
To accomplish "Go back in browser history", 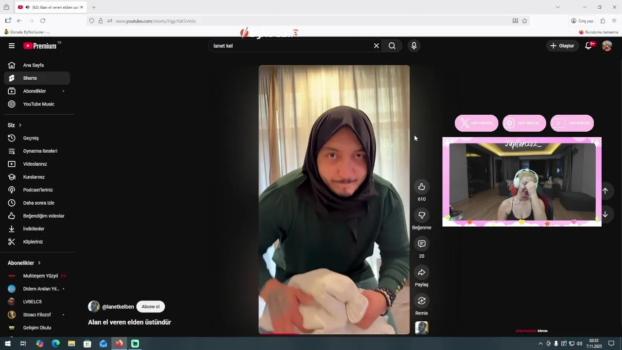I will coord(19,21).
